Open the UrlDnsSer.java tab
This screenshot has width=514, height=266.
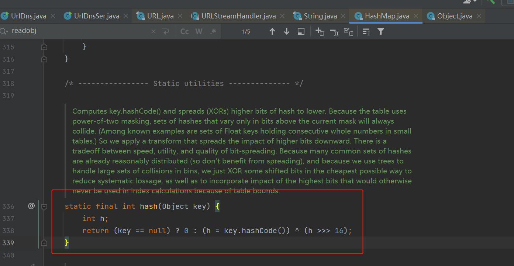coord(97,16)
